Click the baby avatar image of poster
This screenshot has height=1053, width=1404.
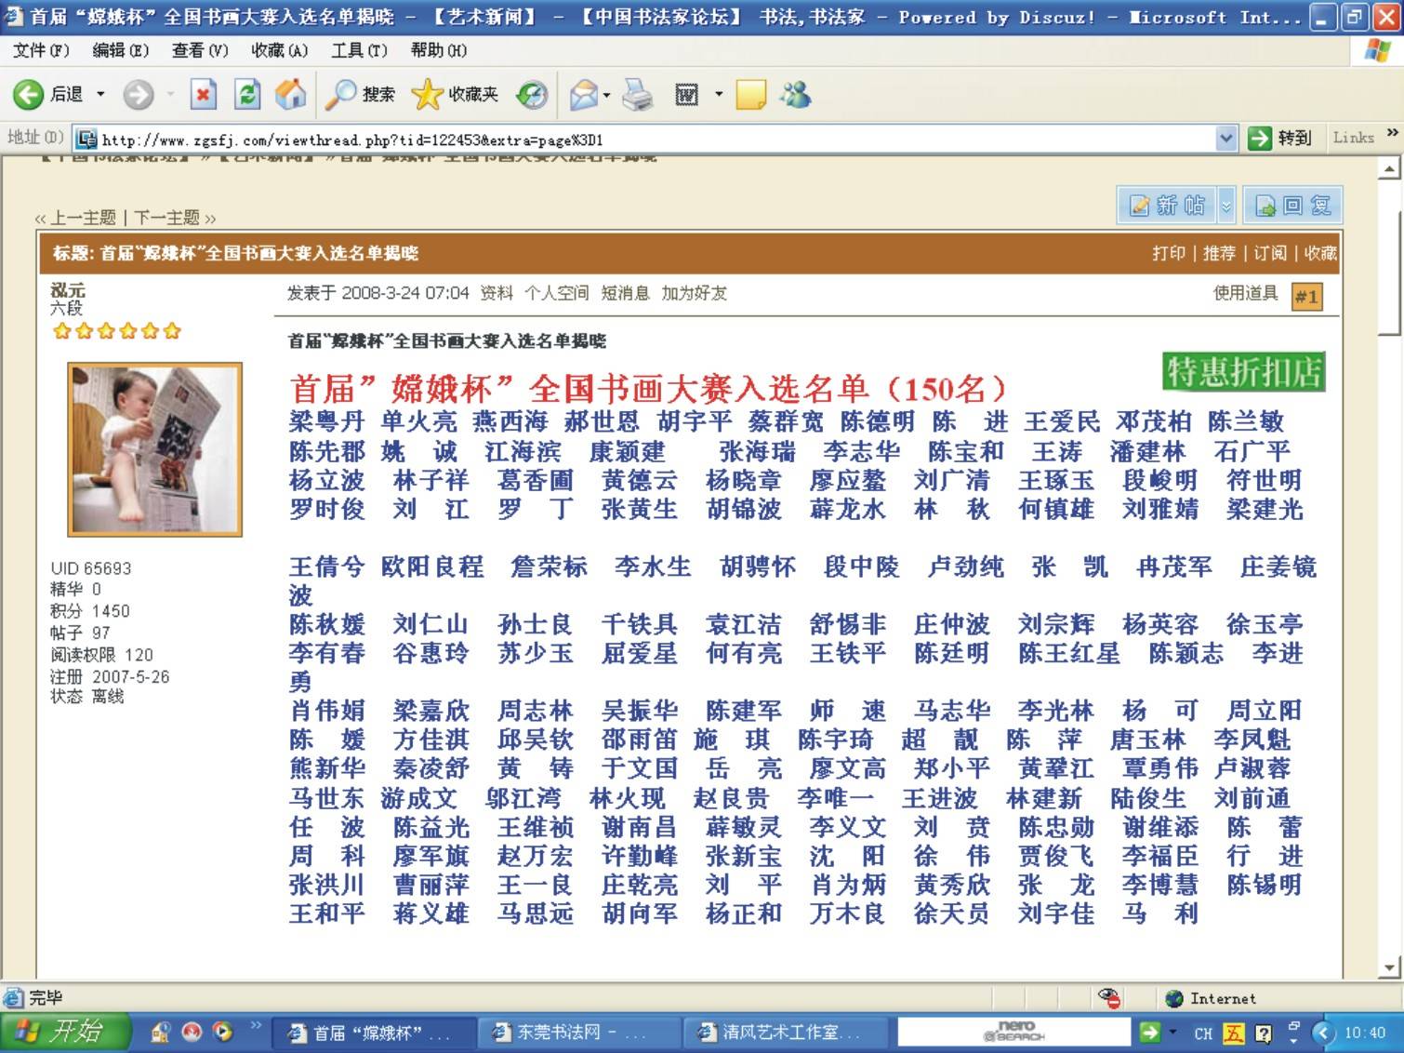click(x=155, y=448)
